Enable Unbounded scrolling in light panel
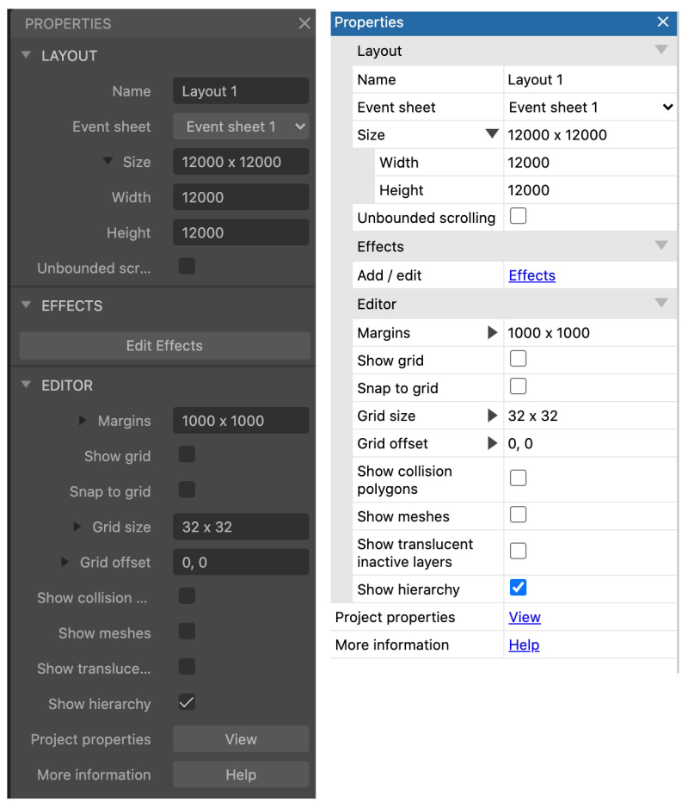Viewport: 688px width, 808px height. click(518, 216)
